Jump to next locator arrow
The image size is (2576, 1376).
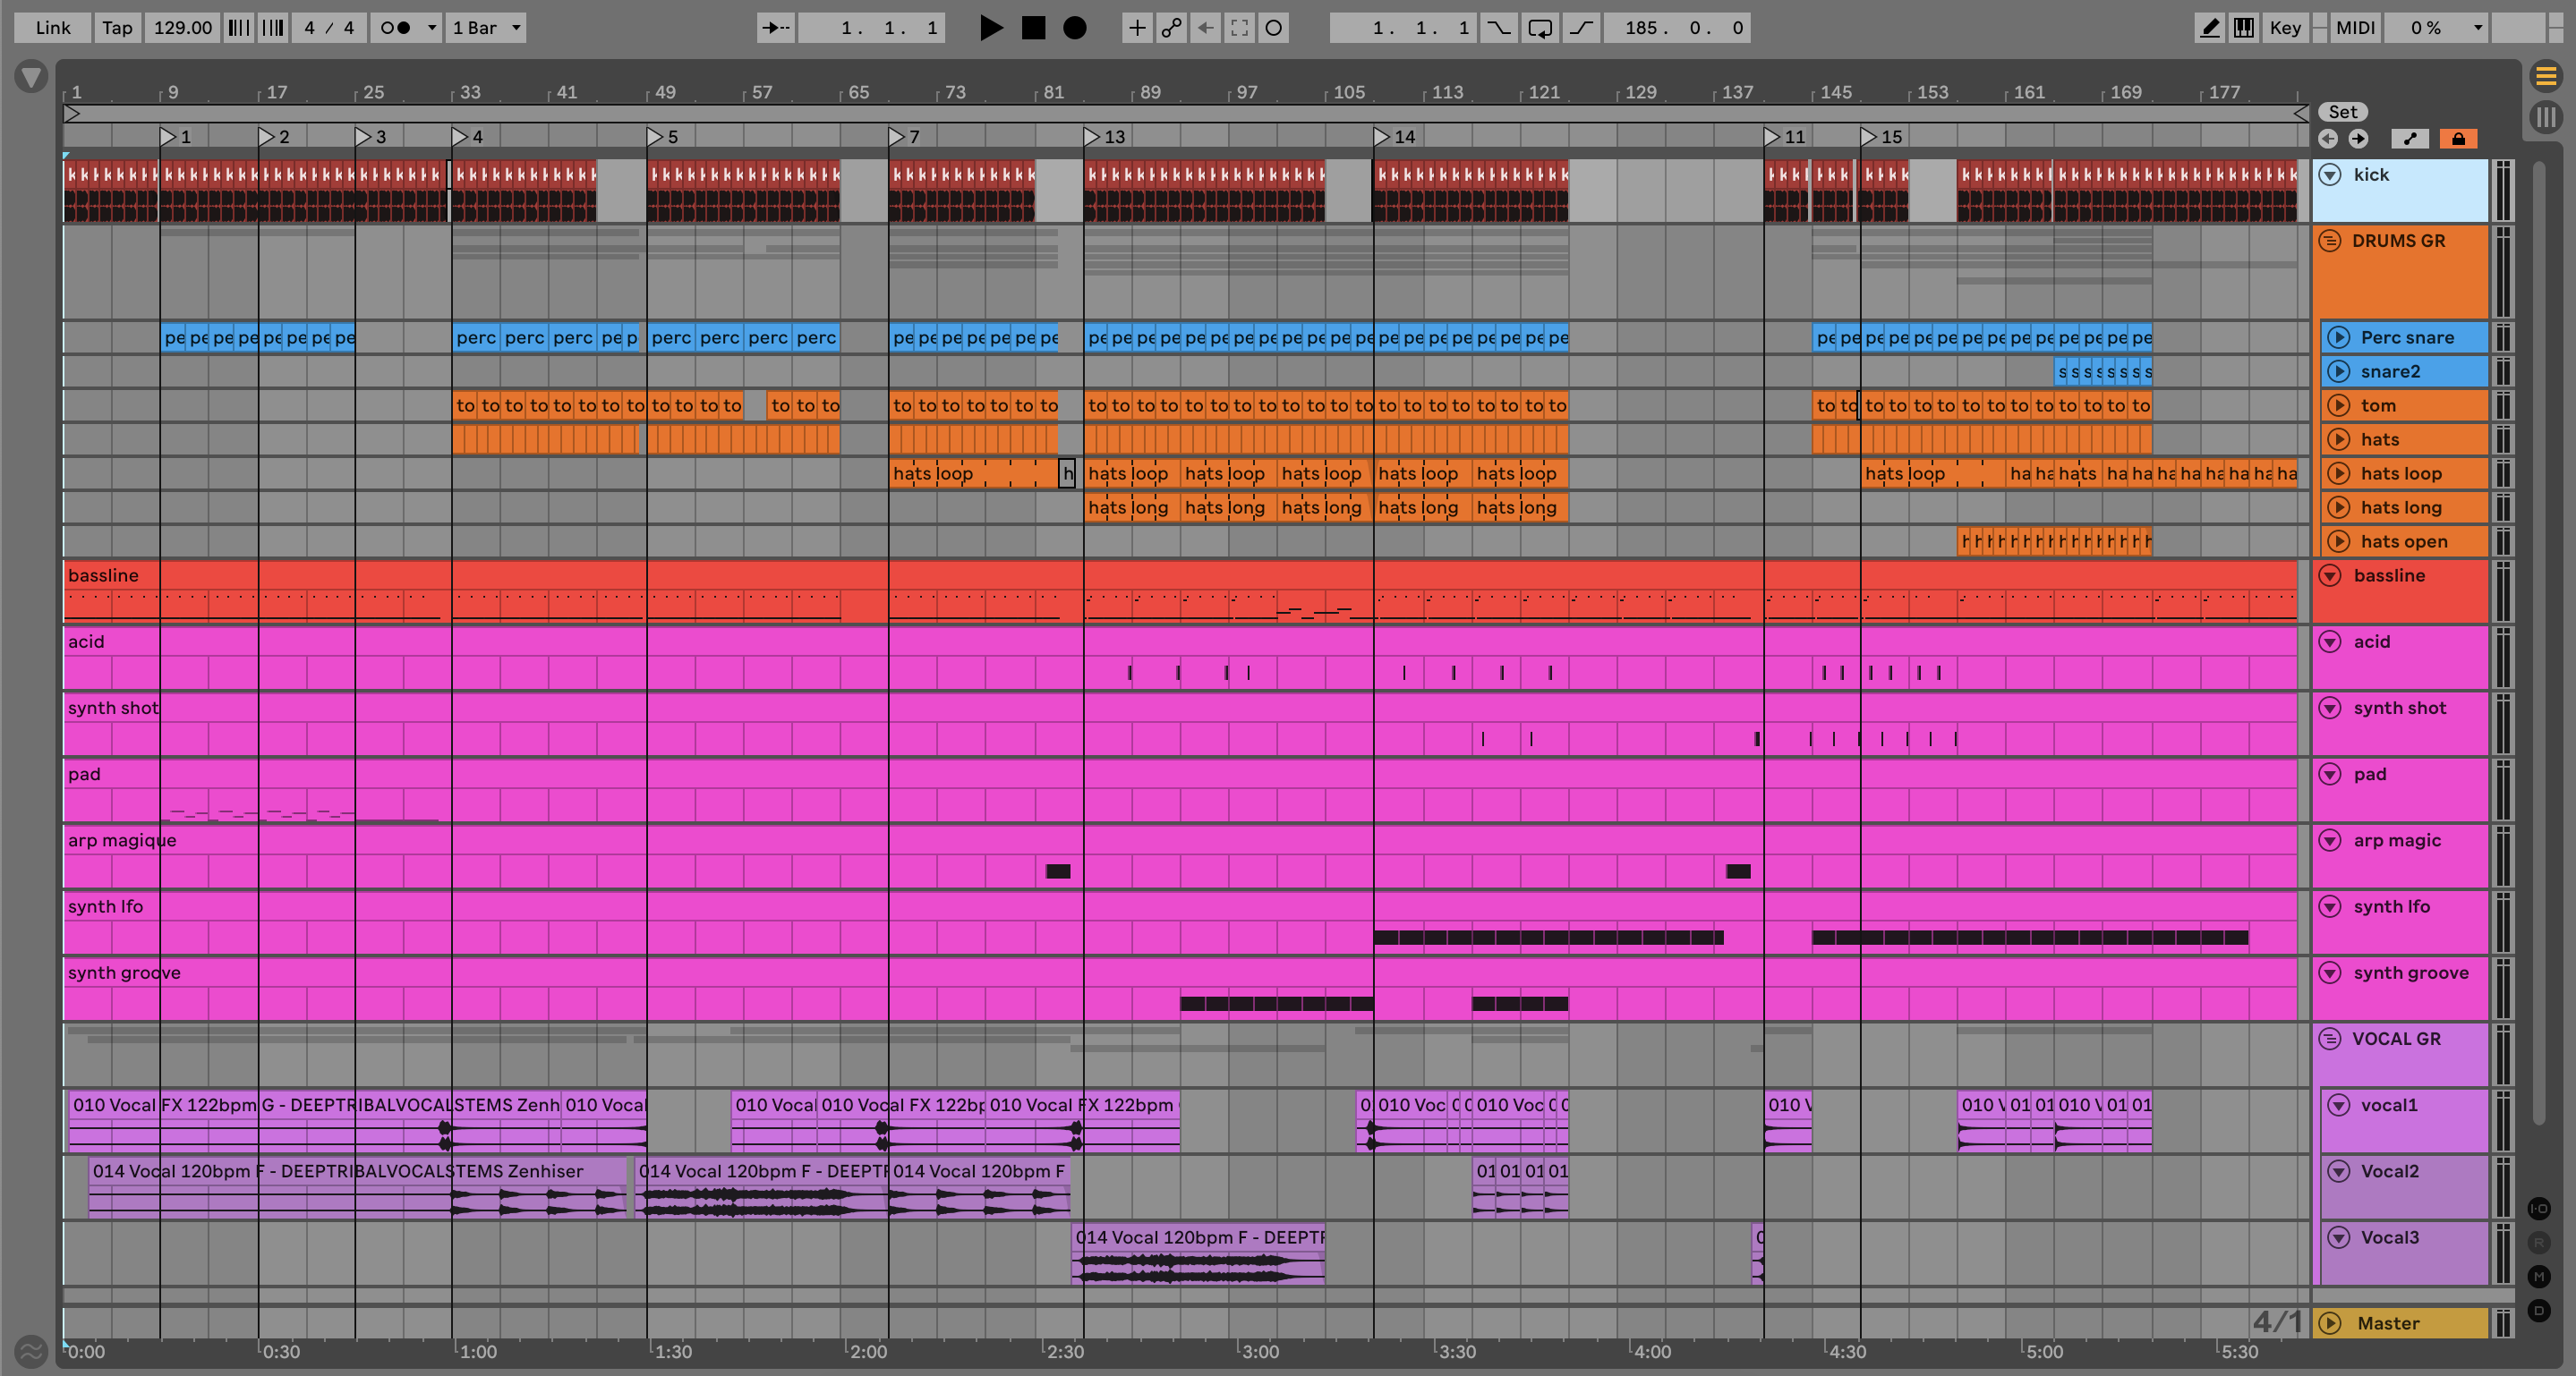point(2359,139)
